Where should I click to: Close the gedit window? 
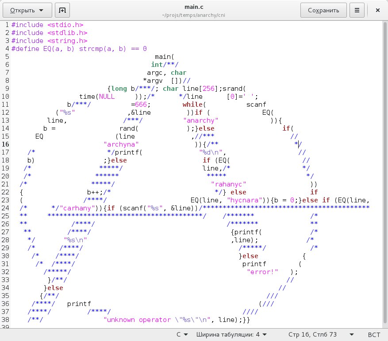coord(377,10)
